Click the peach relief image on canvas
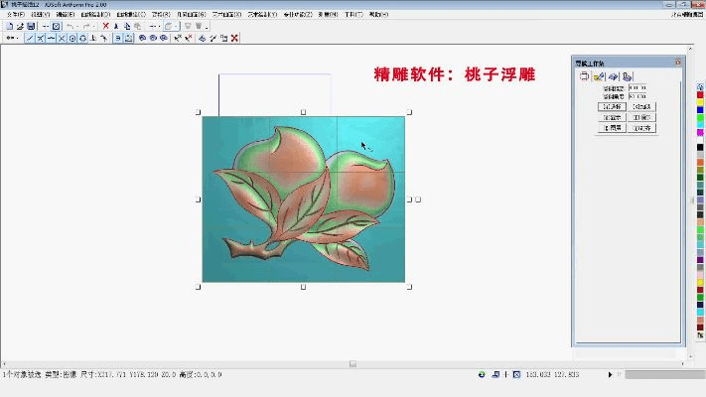The height and width of the screenshot is (397, 706). pos(303,198)
